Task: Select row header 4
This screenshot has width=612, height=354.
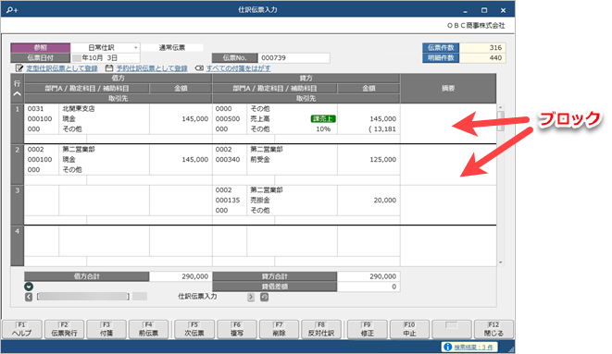Action: (x=18, y=246)
